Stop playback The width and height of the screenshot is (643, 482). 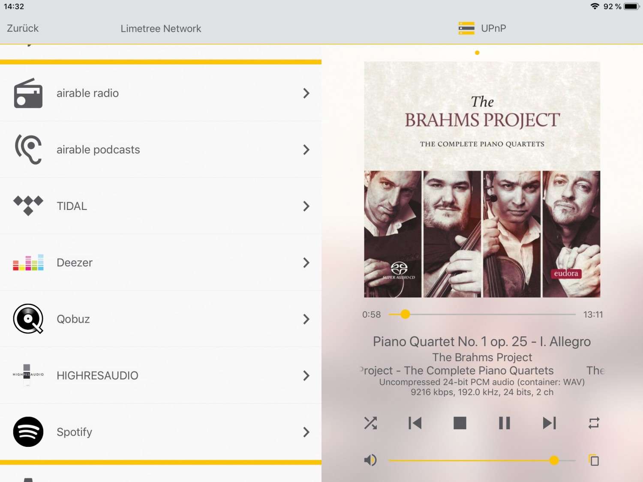click(460, 423)
